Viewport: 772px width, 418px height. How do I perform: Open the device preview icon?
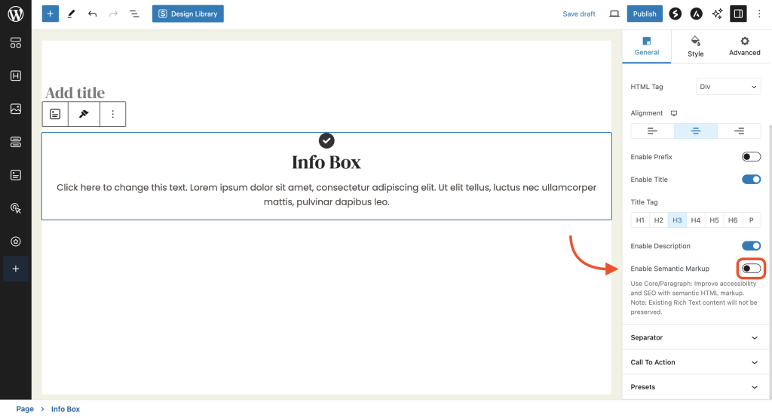click(614, 14)
